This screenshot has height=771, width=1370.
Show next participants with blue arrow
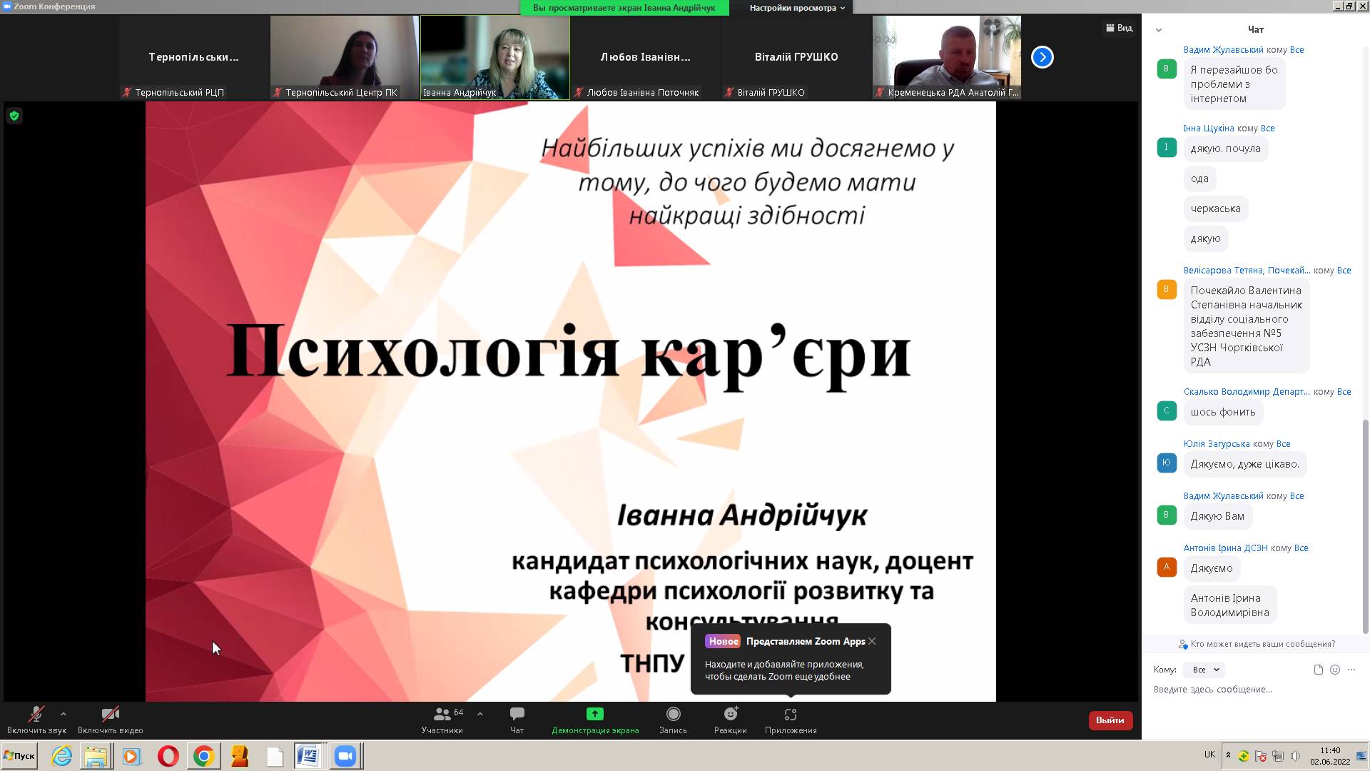(1042, 57)
